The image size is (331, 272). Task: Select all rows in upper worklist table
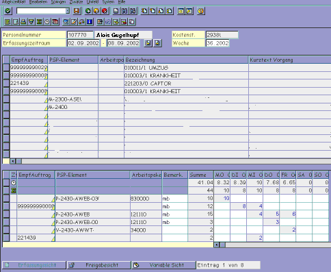(6, 60)
